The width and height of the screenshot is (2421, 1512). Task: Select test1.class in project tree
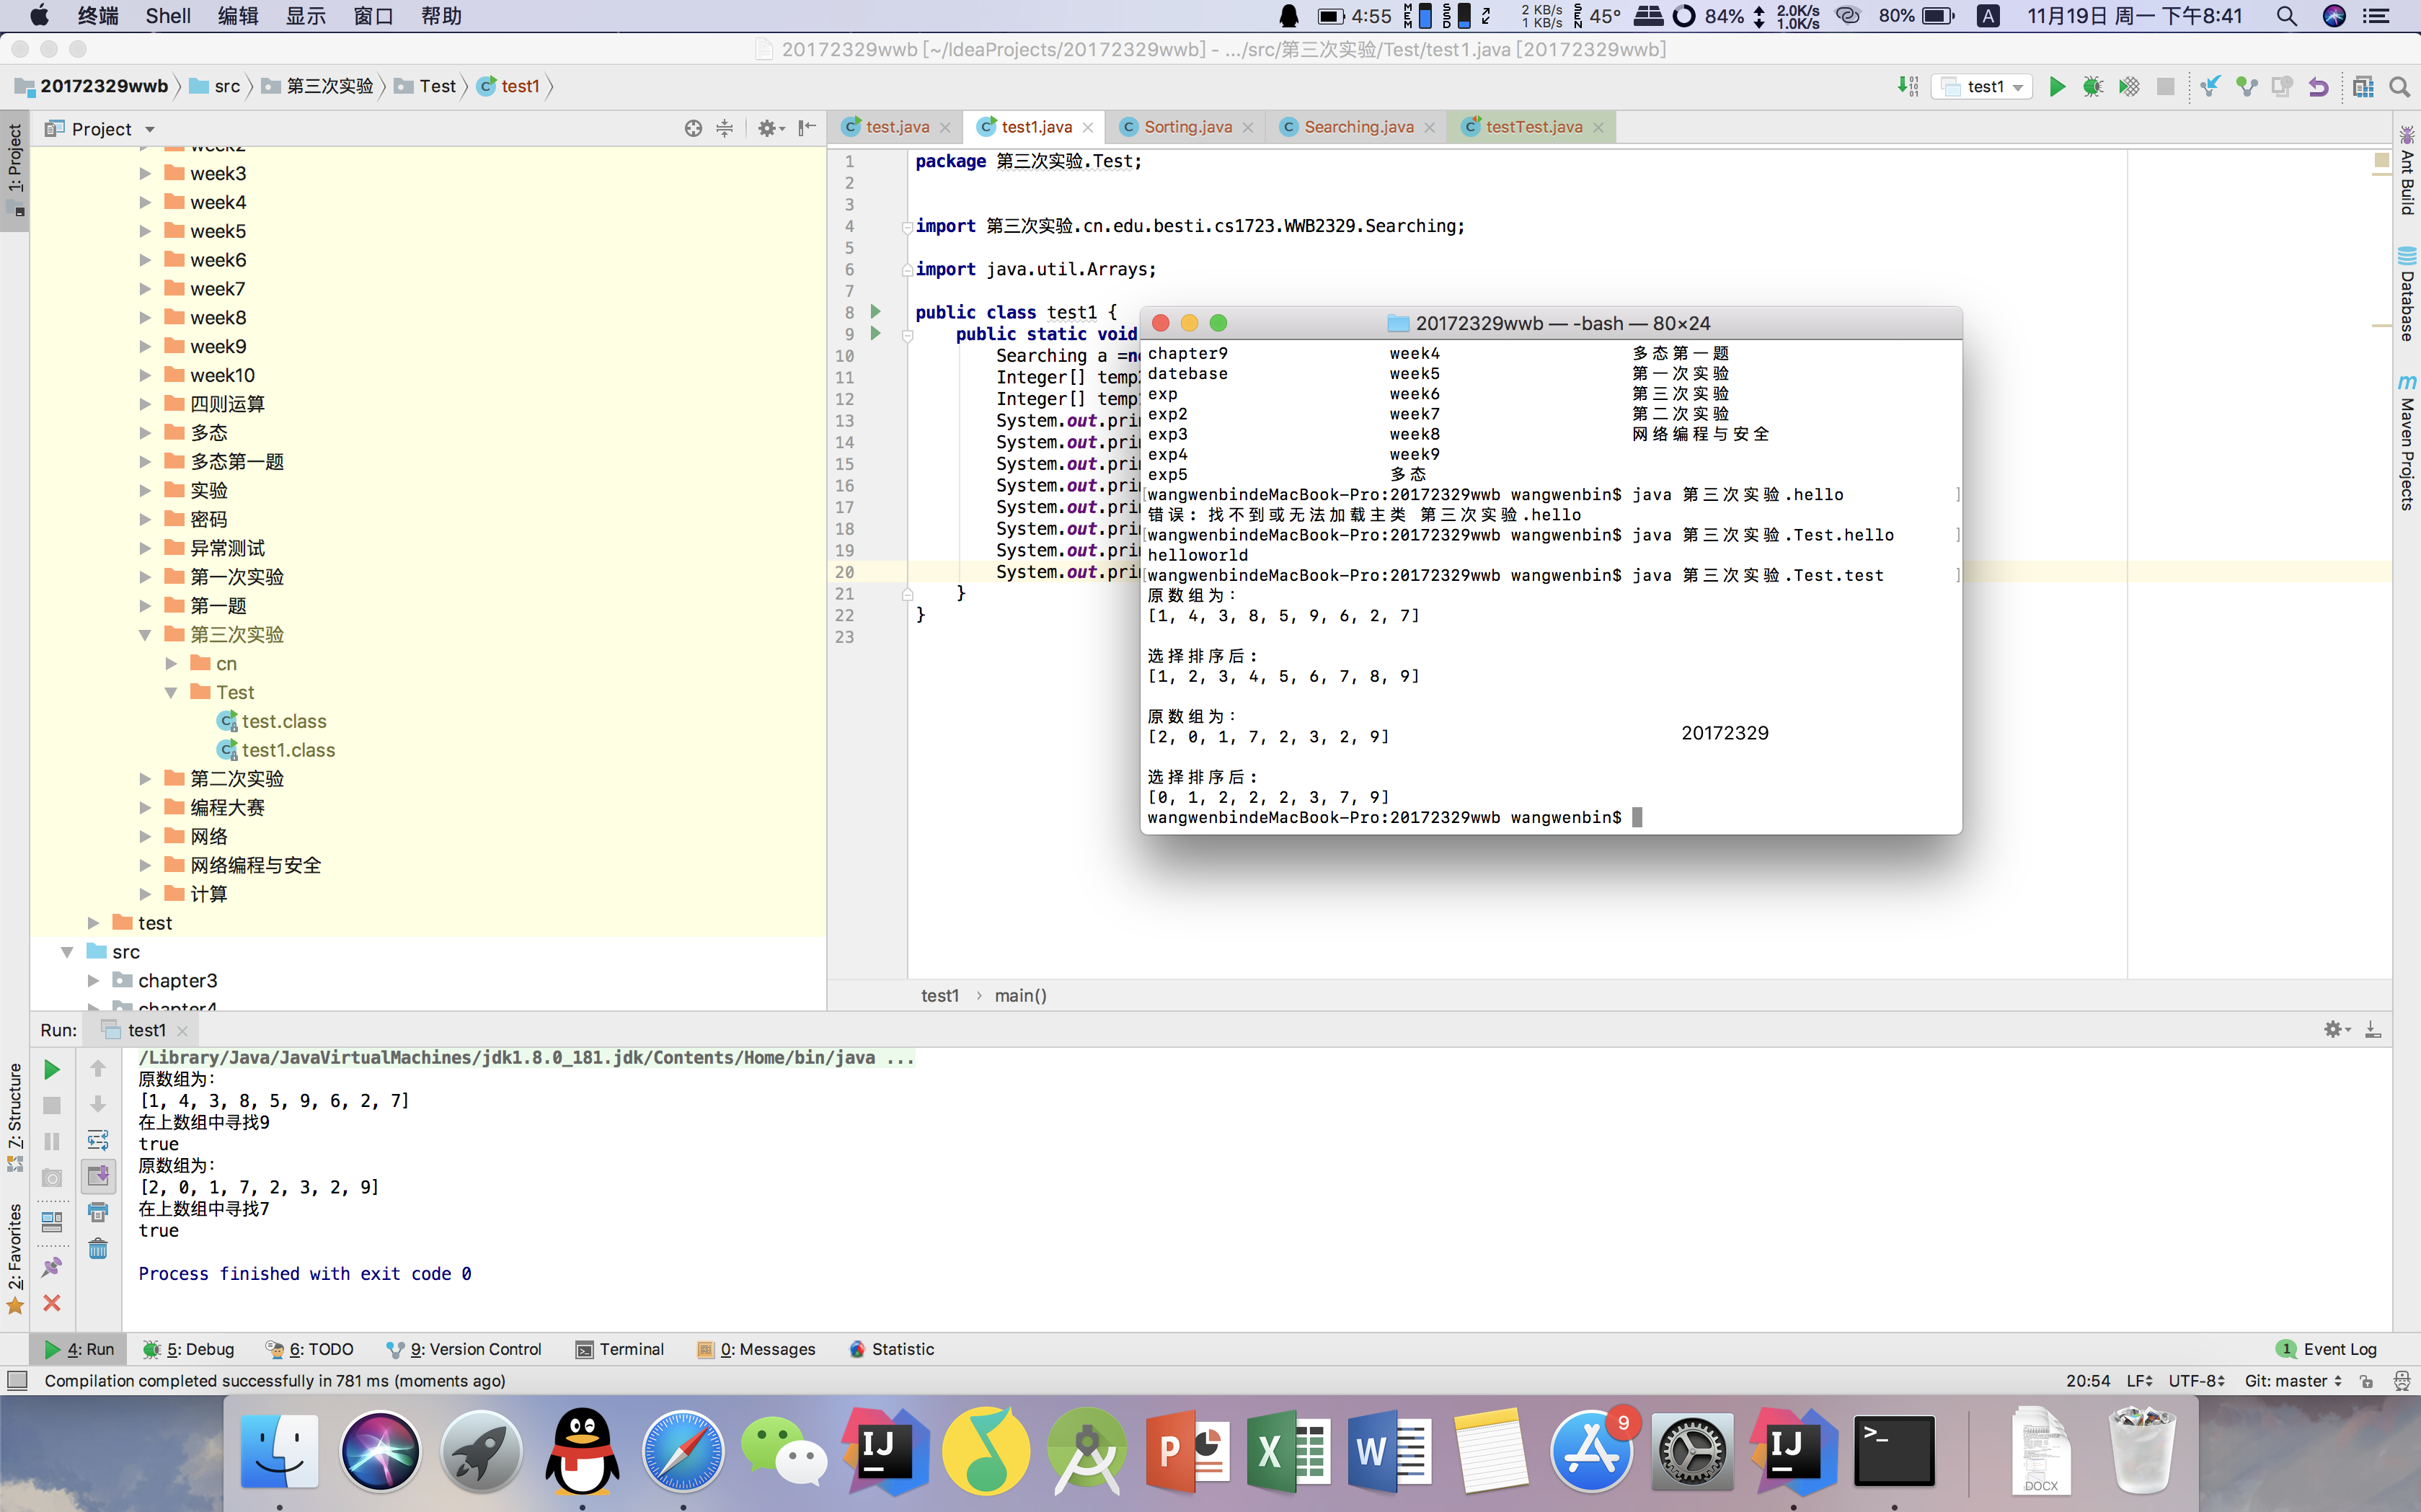click(287, 750)
